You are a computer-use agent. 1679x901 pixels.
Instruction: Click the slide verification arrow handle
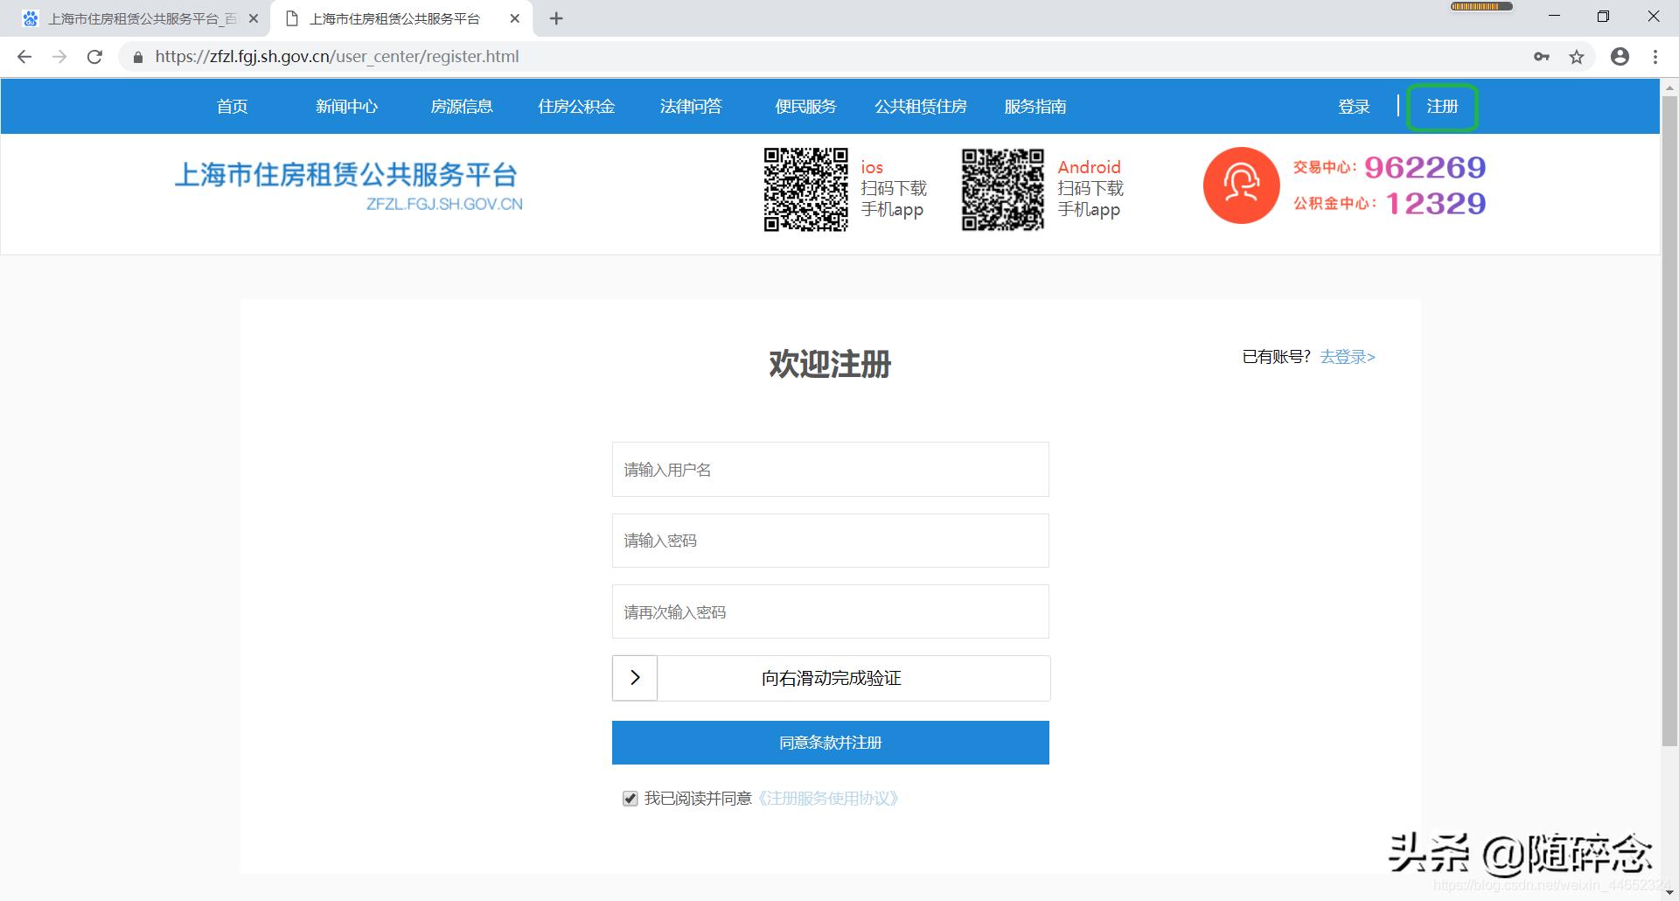tap(634, 677)
